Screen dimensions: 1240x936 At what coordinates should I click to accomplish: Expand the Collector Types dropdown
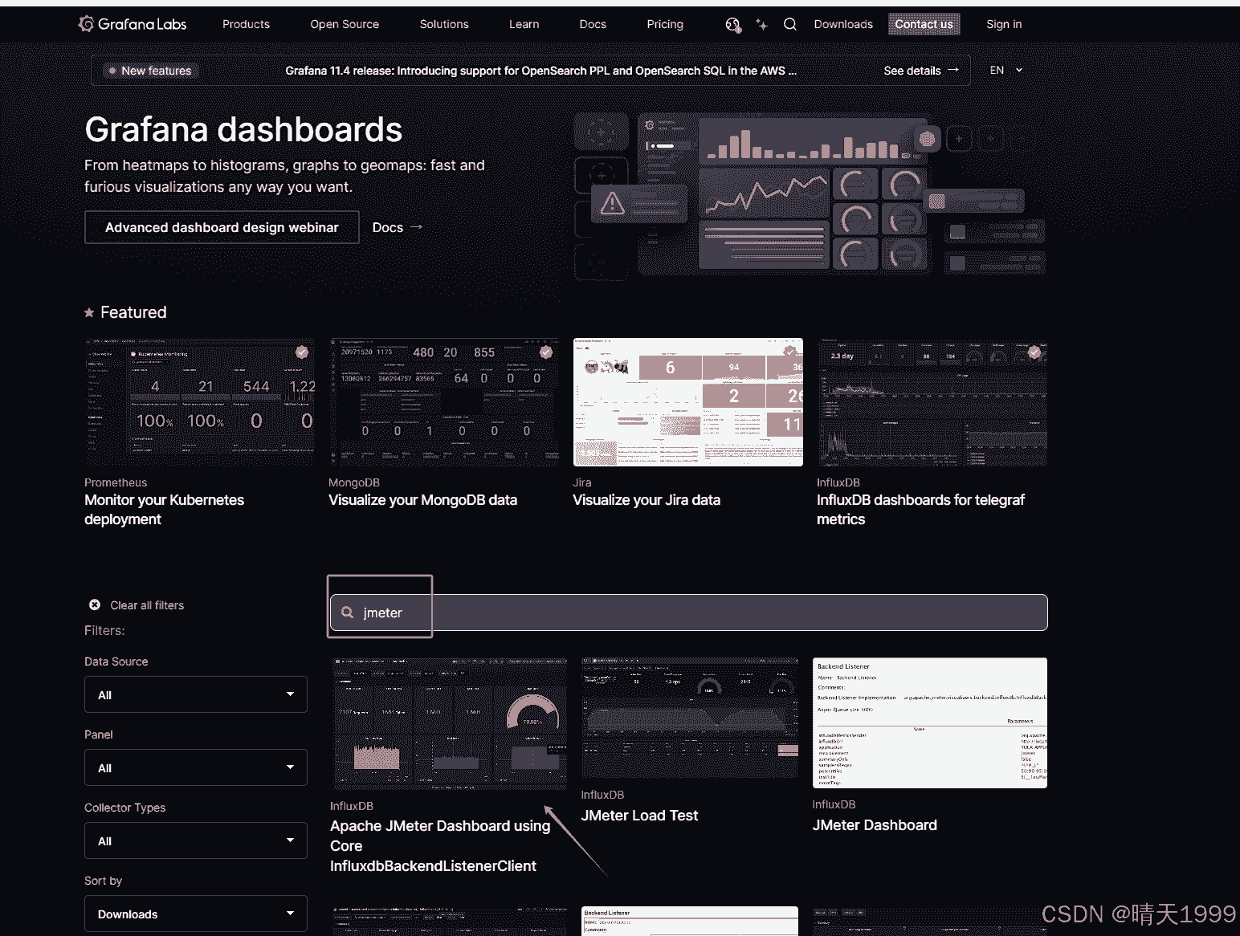click(x=196, y=840)
